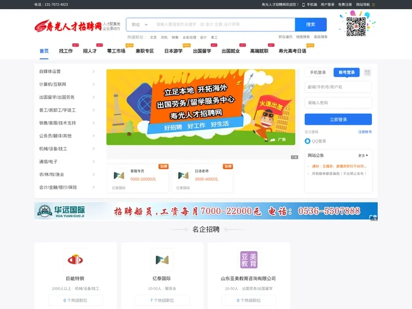This screenshot has width=412, height=309.
Task: Click 7 个热招职位 under 亿泰国际
Action: (162, 300)
